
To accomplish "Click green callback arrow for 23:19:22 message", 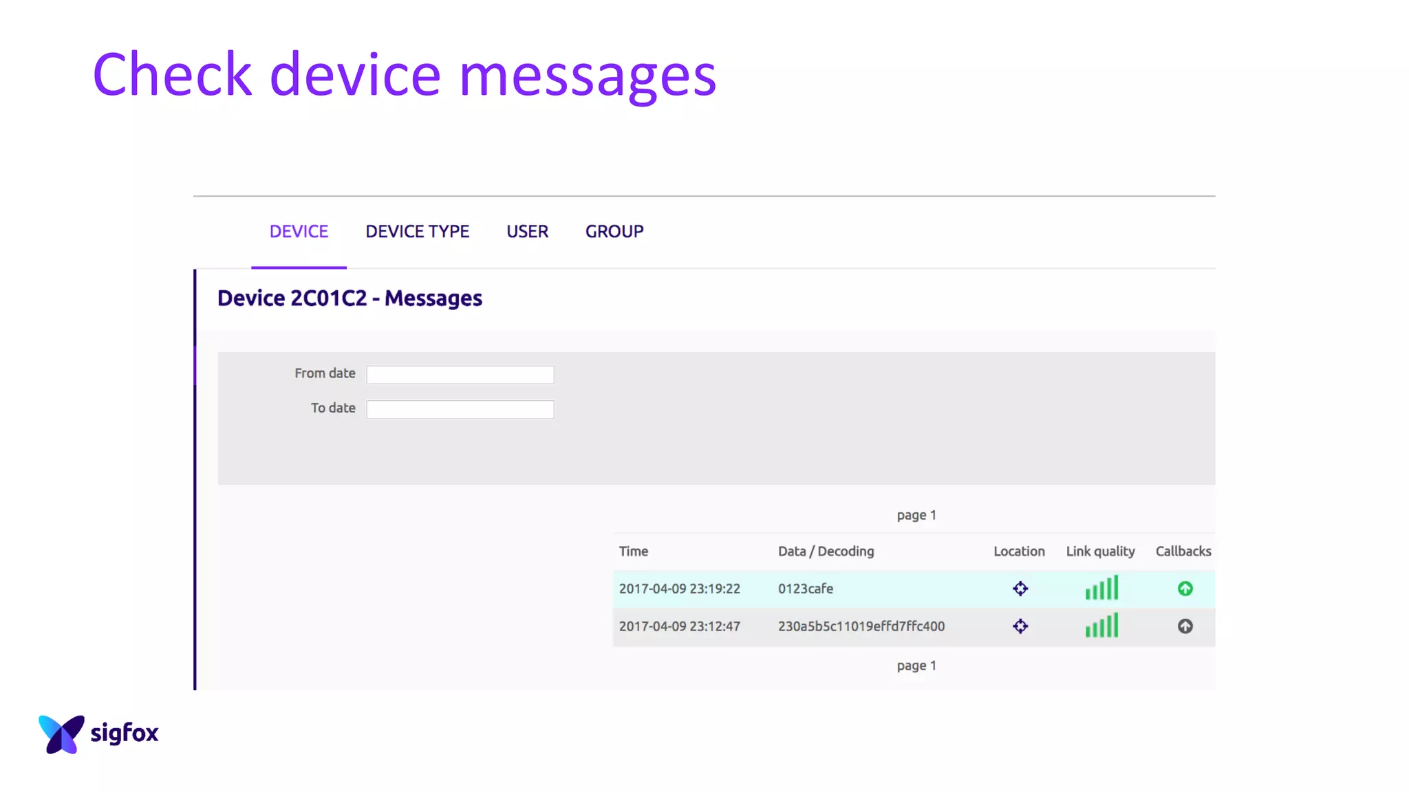I will coord(1185,588).
